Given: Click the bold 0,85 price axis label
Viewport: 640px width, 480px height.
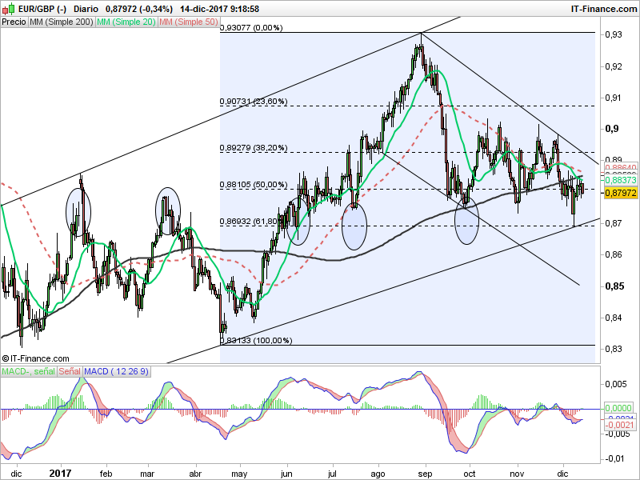Looking at the screenshot, I should click(614, 286).
